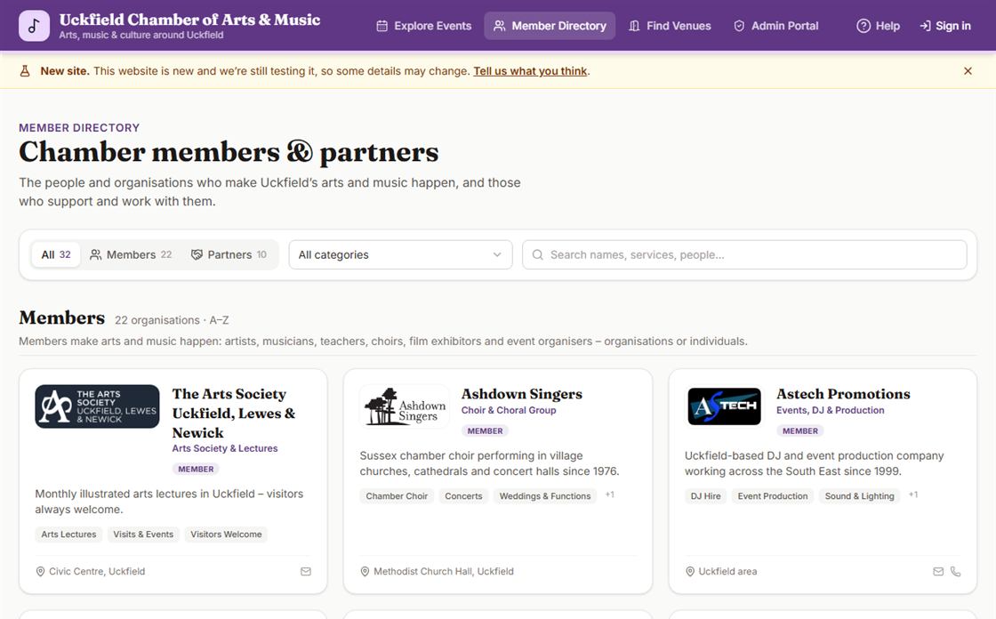Image resolution: width=996 pixels, height=619 pixels.
Task: Click The Arts Society logo thumbnail
Action: (97, 406)
